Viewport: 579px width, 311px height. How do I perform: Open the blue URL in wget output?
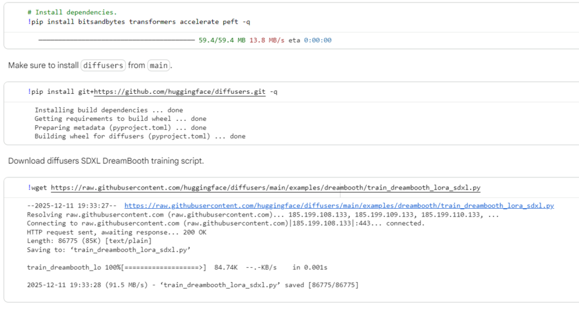339,206
